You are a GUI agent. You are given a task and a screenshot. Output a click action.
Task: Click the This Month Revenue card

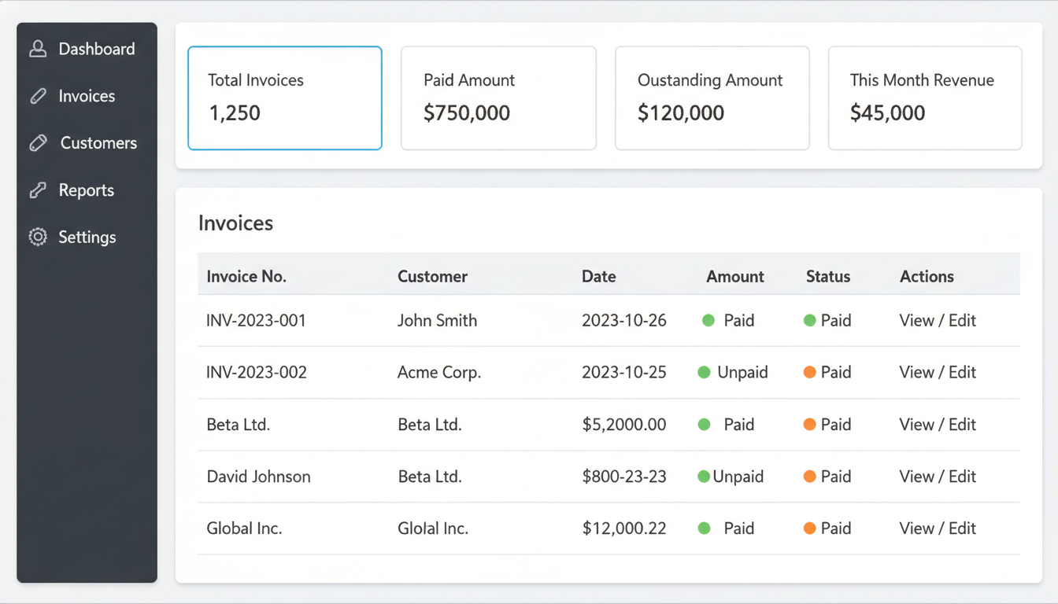(x=924, y=98)
